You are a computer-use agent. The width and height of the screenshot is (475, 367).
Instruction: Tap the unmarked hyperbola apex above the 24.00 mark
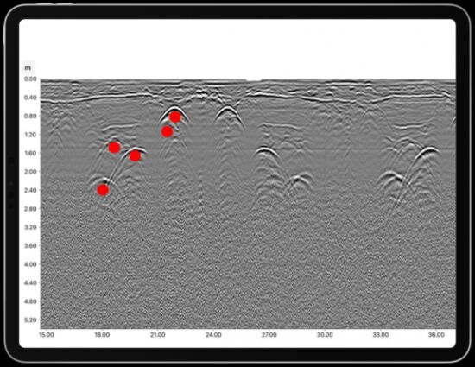226,108
